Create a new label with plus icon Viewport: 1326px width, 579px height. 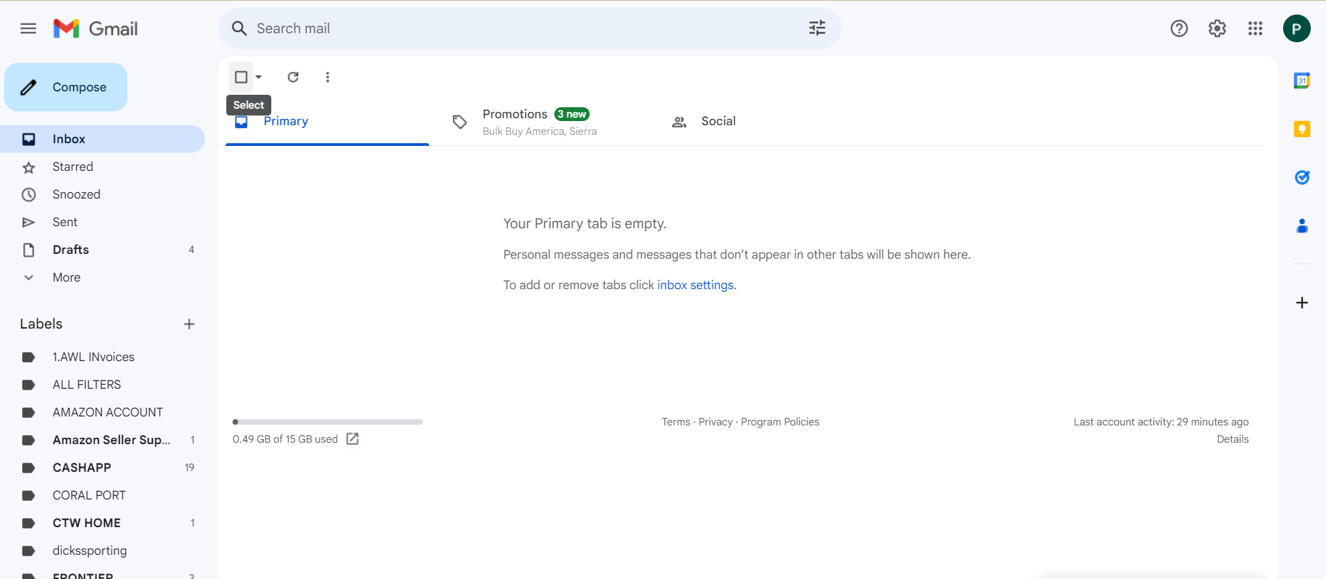[x=189, y=324]
